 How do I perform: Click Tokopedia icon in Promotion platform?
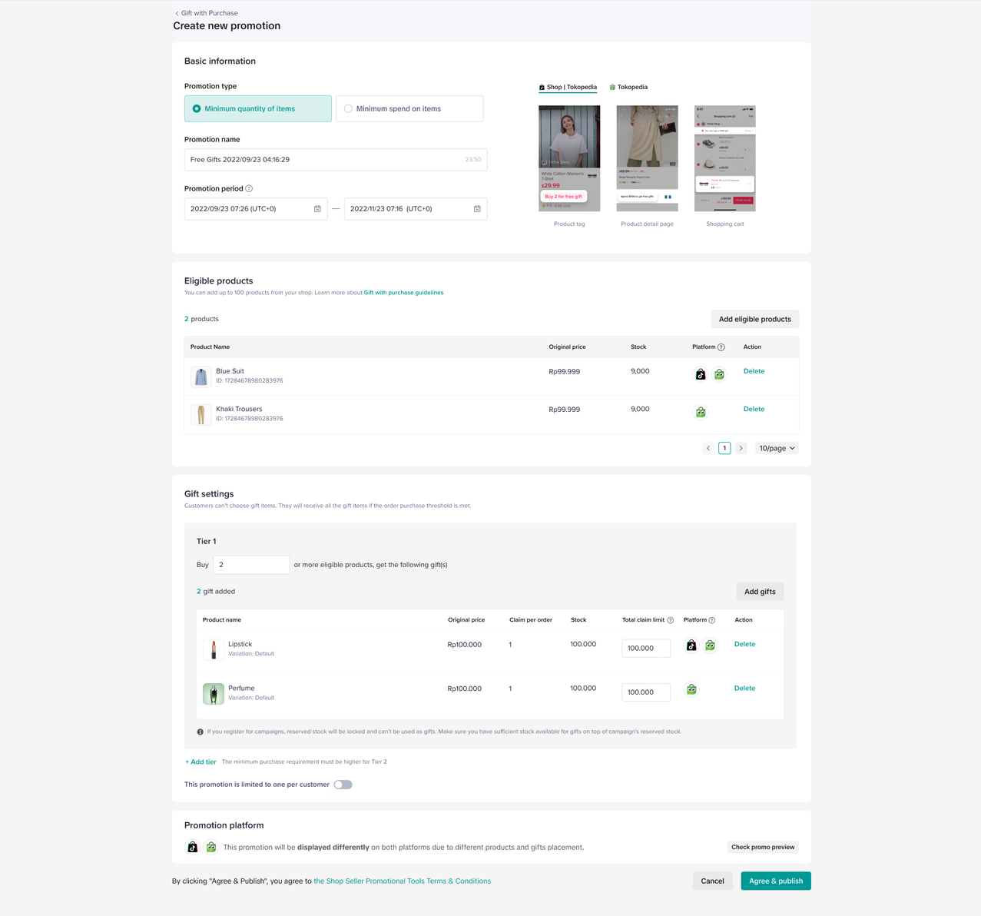[x=211, y=847]
